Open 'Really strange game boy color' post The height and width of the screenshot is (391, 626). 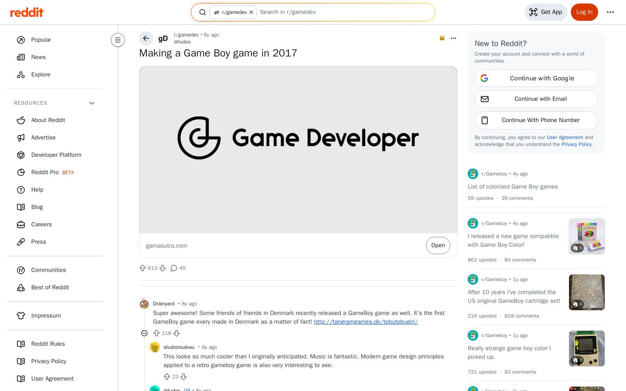[509, 352]
